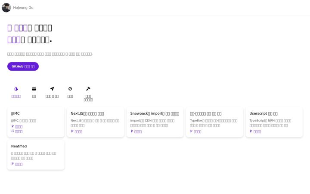310x194 pixels.
Task: Click the JJIMC card title
Action: tap(15, 113)
